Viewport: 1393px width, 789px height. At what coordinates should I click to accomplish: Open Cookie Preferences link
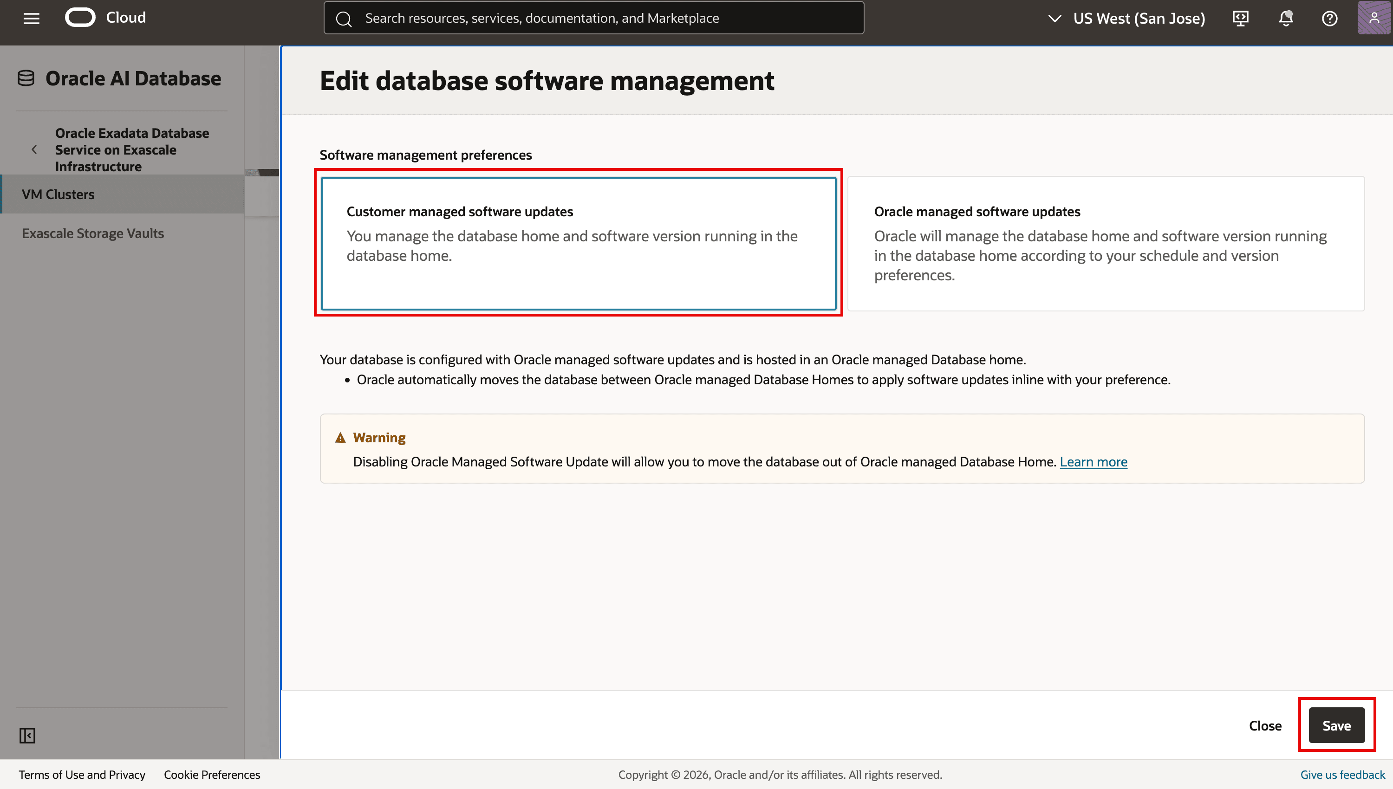[x=212, y=774]
